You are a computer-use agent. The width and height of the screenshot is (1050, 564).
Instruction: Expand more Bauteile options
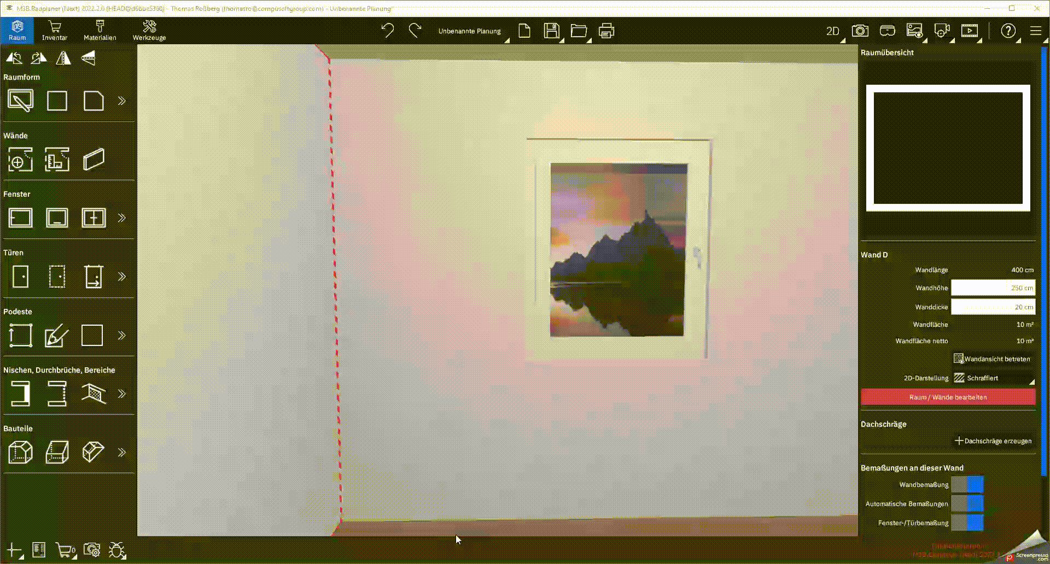[122, 453]
